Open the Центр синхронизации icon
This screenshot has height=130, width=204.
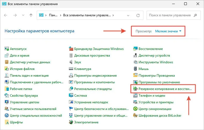tap(136, 109)
